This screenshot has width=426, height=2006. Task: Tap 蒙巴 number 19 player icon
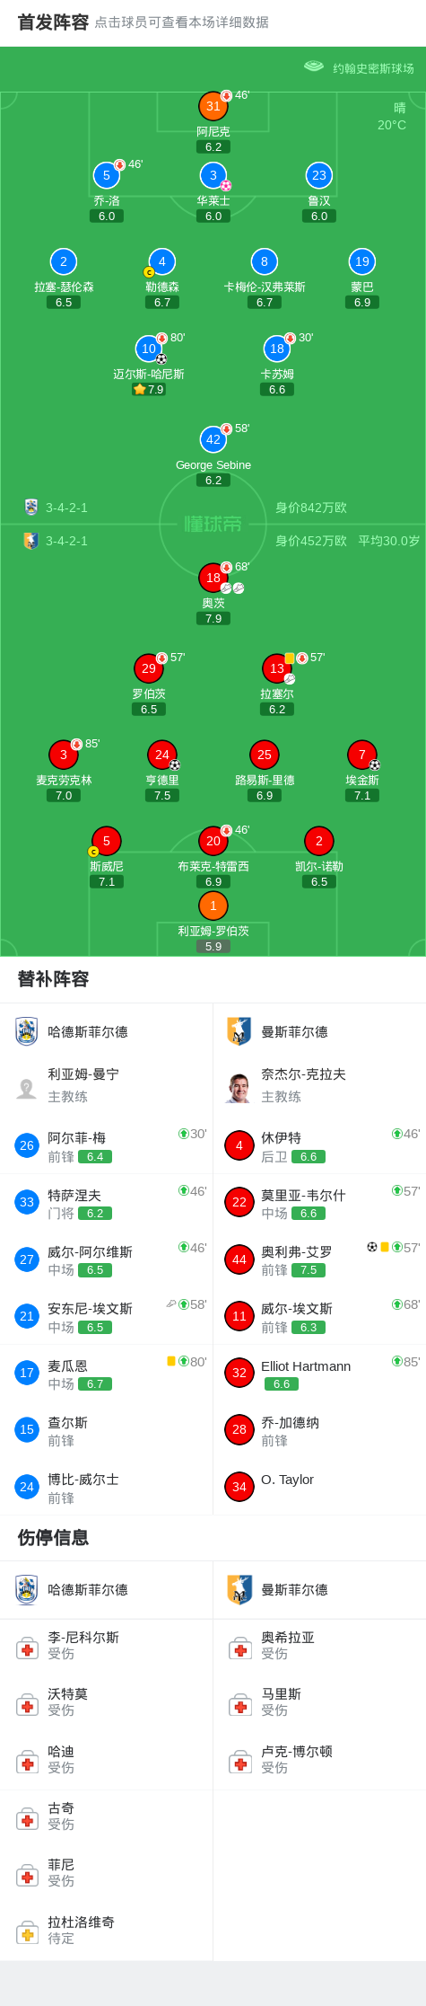[x=361, y=261]
